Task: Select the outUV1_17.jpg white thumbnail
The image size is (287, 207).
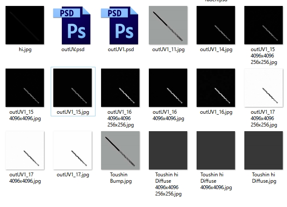Action: coord(72,150)
